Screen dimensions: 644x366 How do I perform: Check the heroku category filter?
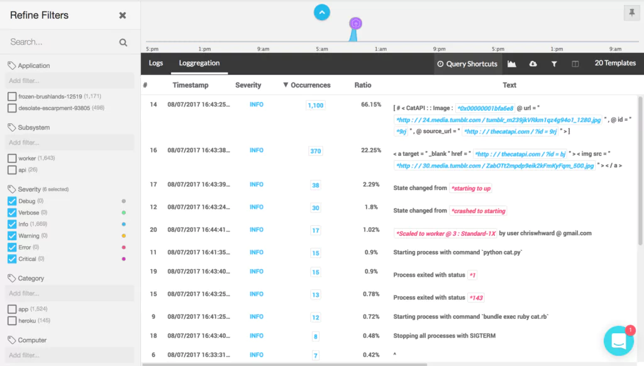click(12, 320)
